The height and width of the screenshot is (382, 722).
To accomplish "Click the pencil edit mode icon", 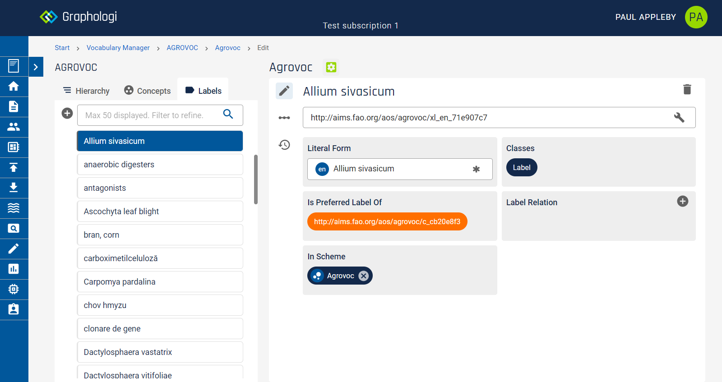I will pos(284,91).
